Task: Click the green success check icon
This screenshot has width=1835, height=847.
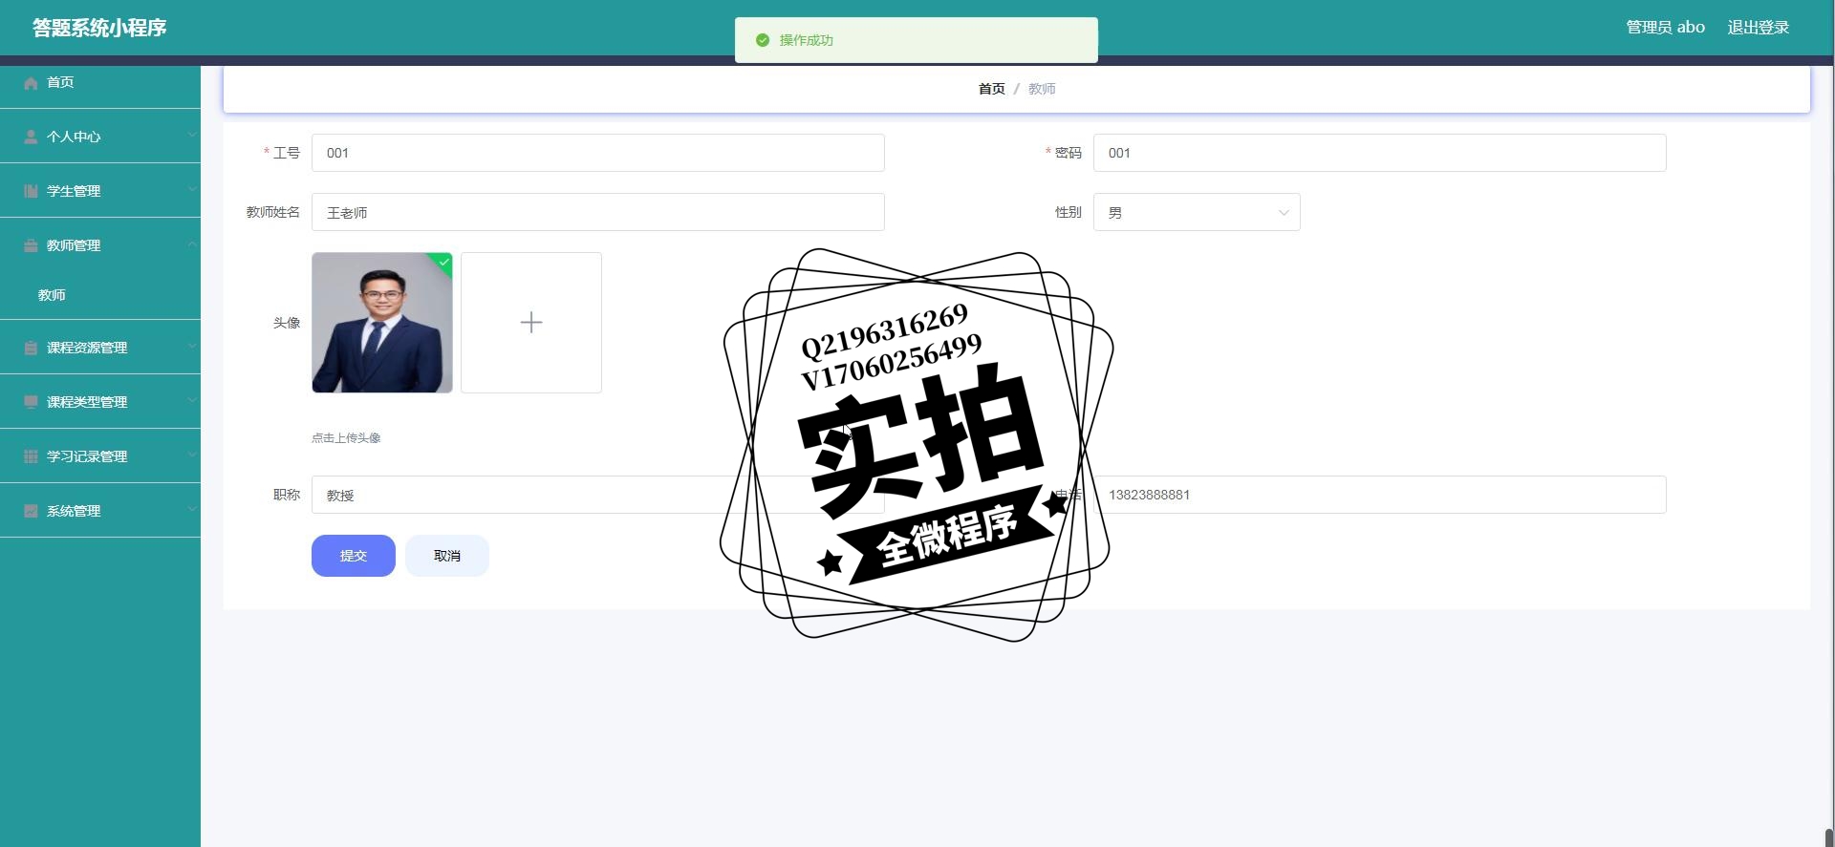Action: [x=763, y=40]
